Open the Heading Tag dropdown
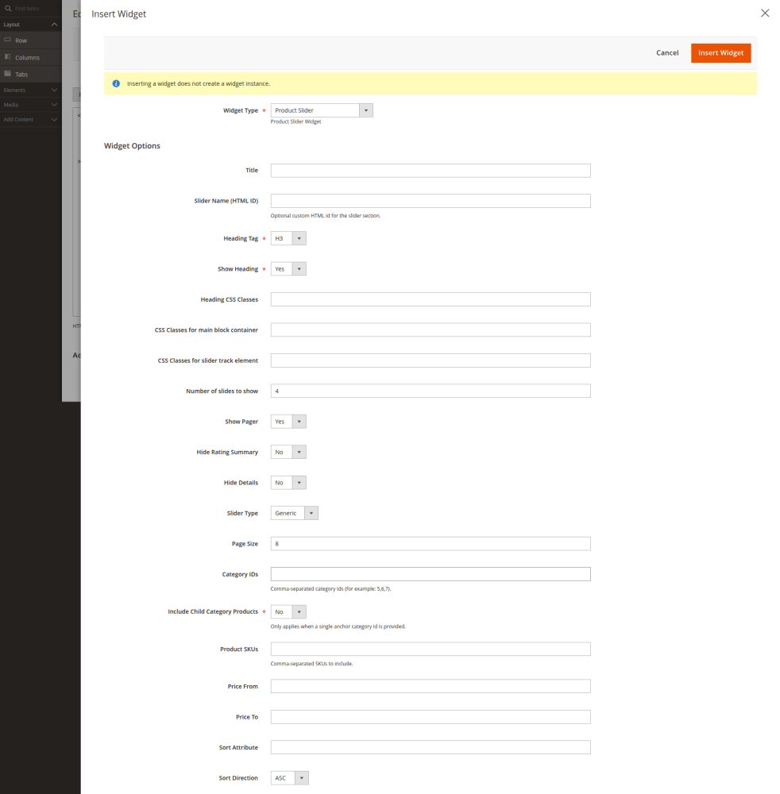780x794 pixels. pos(288,238)
